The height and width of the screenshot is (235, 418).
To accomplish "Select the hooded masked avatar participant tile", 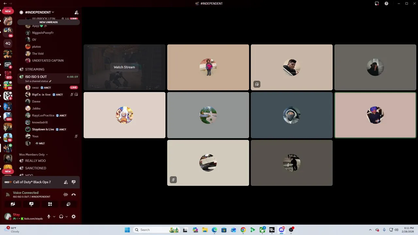I will [x=292, y=115].
